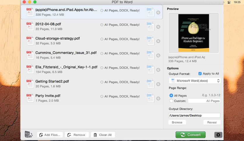Click status text on Cummins_Commentary row
This screenshot has width=244, height=141.
[x=122, y=53]
